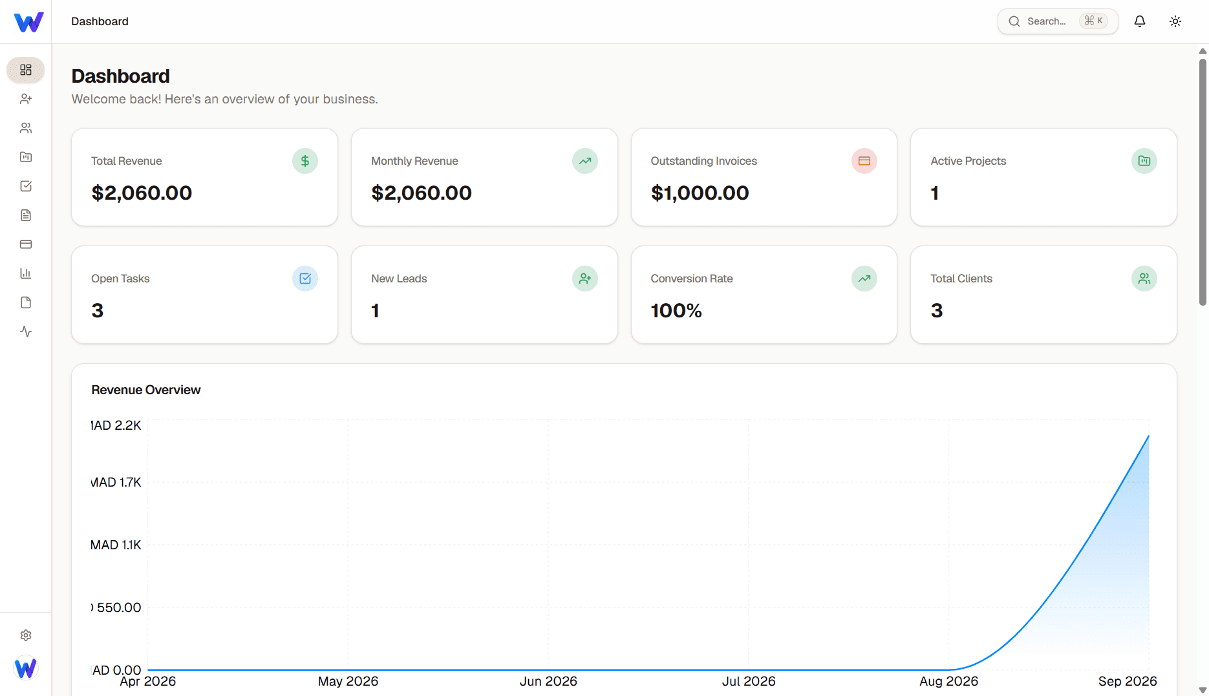1209x696 pixels.
Task: Click the page vertical scrollbar thumb
Action: [1203, 182]
